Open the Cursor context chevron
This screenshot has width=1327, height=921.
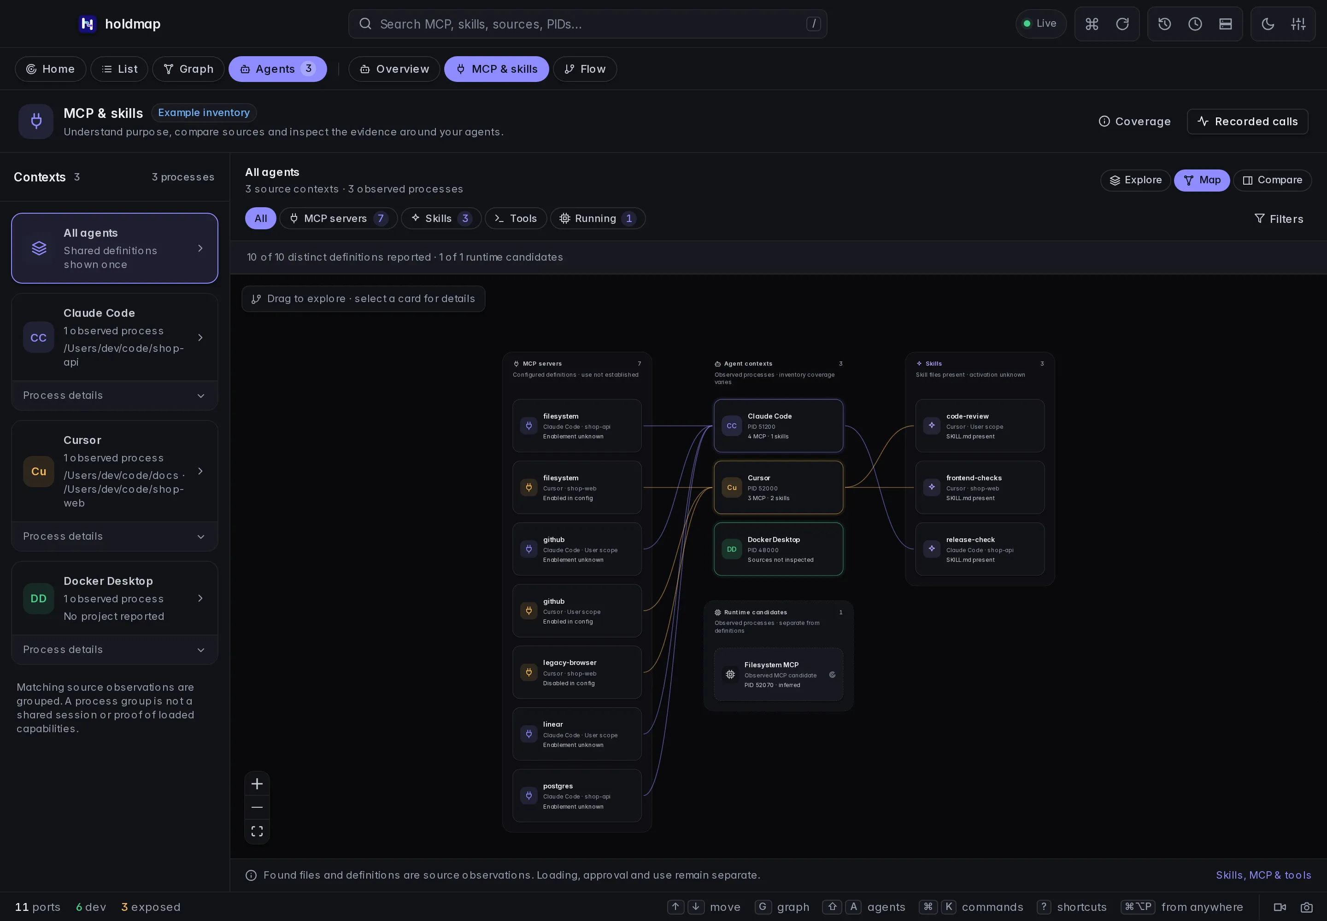(200, 472)
